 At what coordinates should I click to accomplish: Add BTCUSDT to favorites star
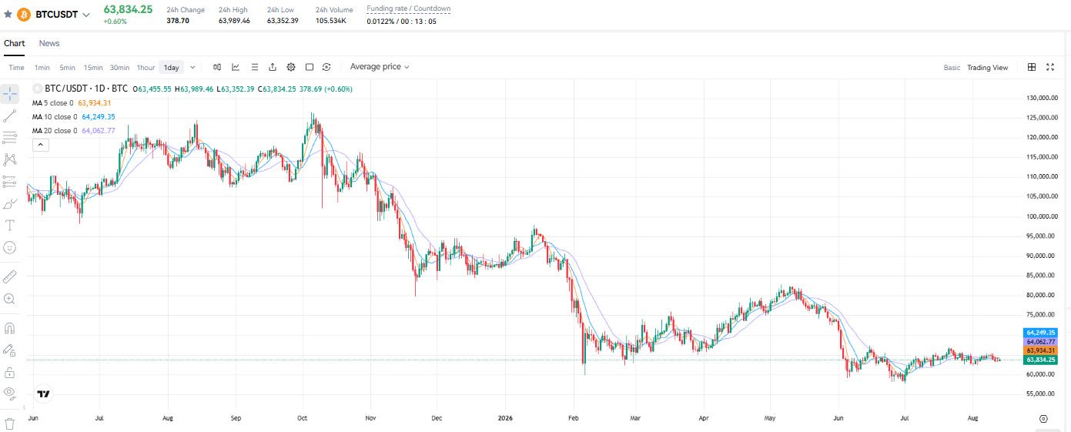(x=8, y=14)
